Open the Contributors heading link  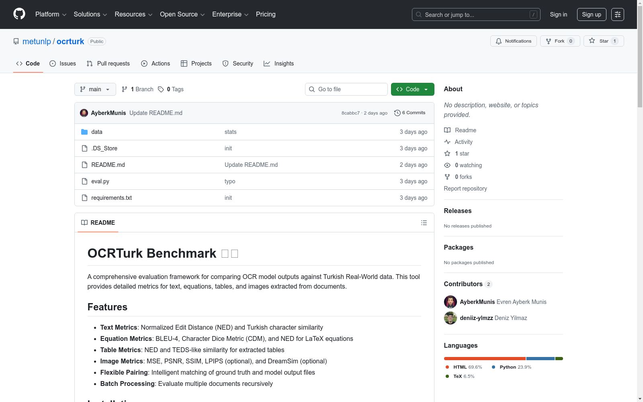468,284
